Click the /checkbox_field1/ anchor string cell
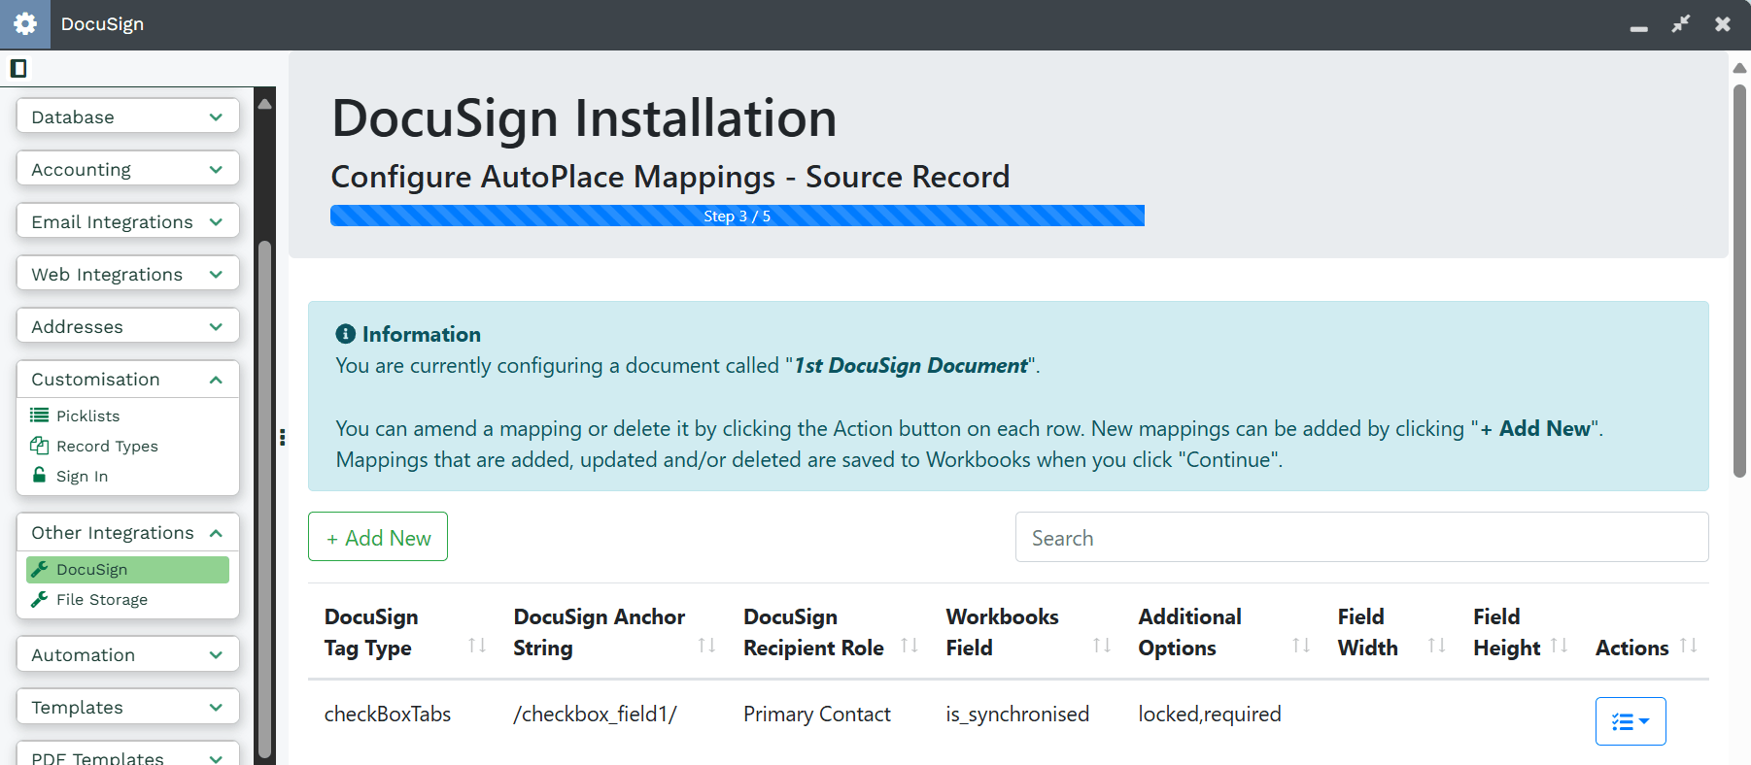The height and width of the screenshot is (765, 1751). tap(595, 714)
